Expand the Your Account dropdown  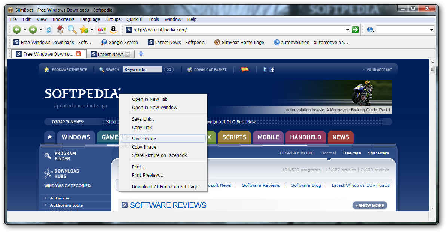click(377, 69)
